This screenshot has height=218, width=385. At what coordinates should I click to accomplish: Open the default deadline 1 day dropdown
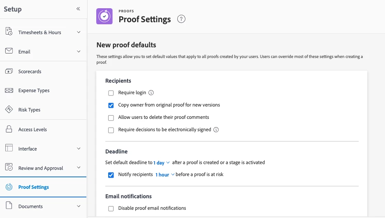162,163
